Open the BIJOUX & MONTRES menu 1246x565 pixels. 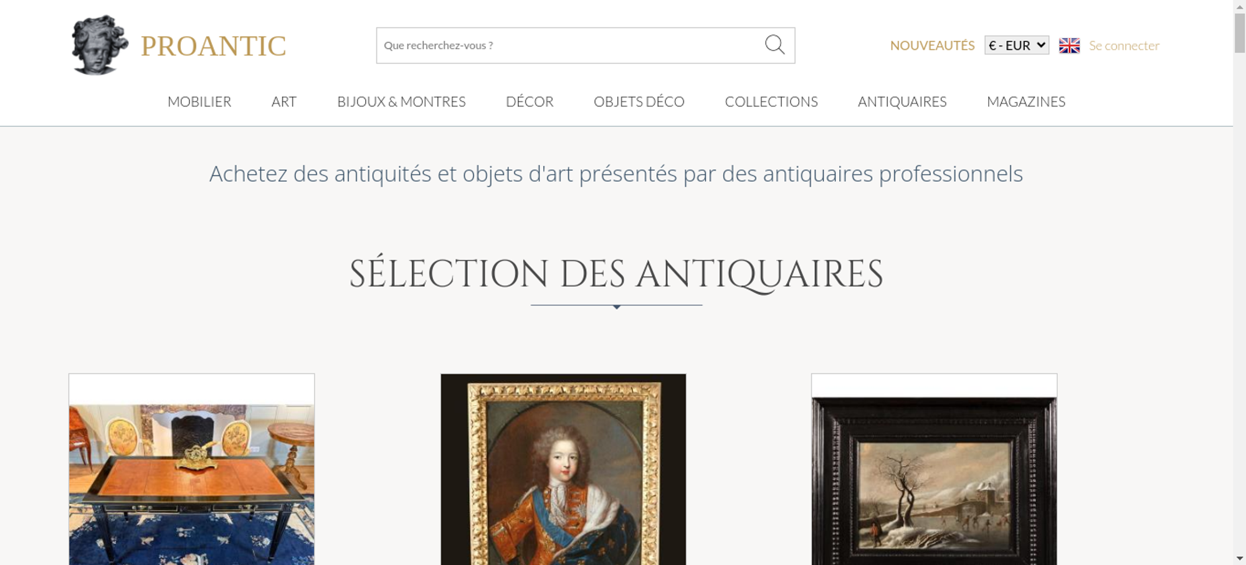click(x=401, y=101)
